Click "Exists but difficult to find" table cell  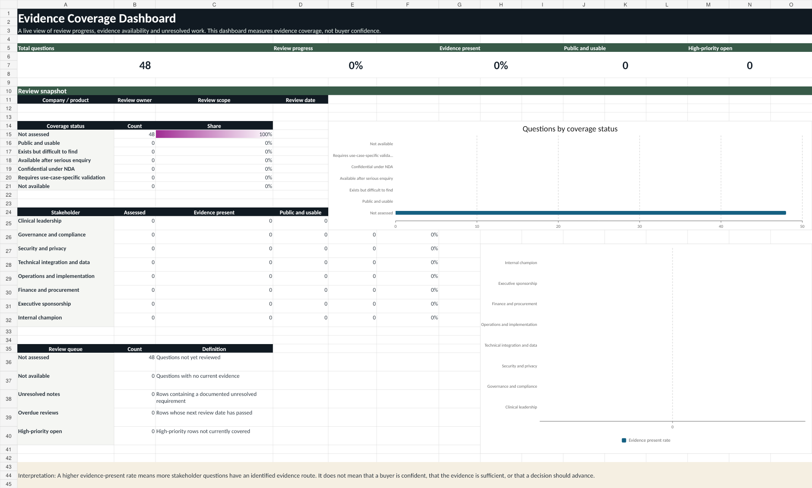(x=66, y=152)
